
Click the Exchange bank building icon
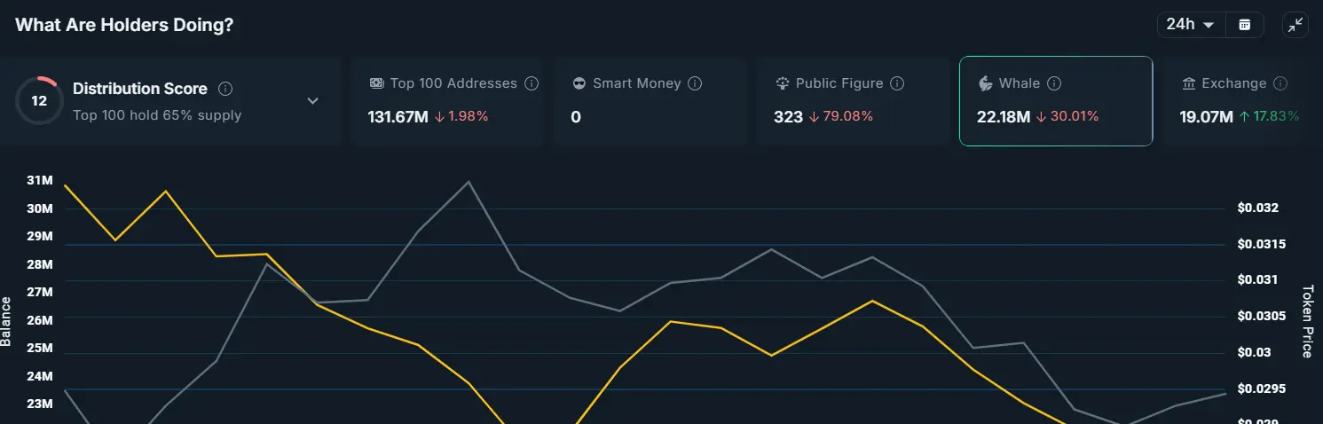1189,83
